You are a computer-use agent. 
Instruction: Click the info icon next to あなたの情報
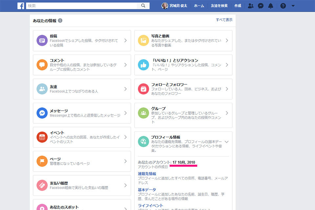point(60,20)
